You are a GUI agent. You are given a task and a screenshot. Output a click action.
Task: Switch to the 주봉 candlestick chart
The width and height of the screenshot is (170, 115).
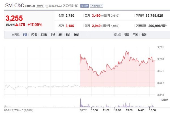135,35
